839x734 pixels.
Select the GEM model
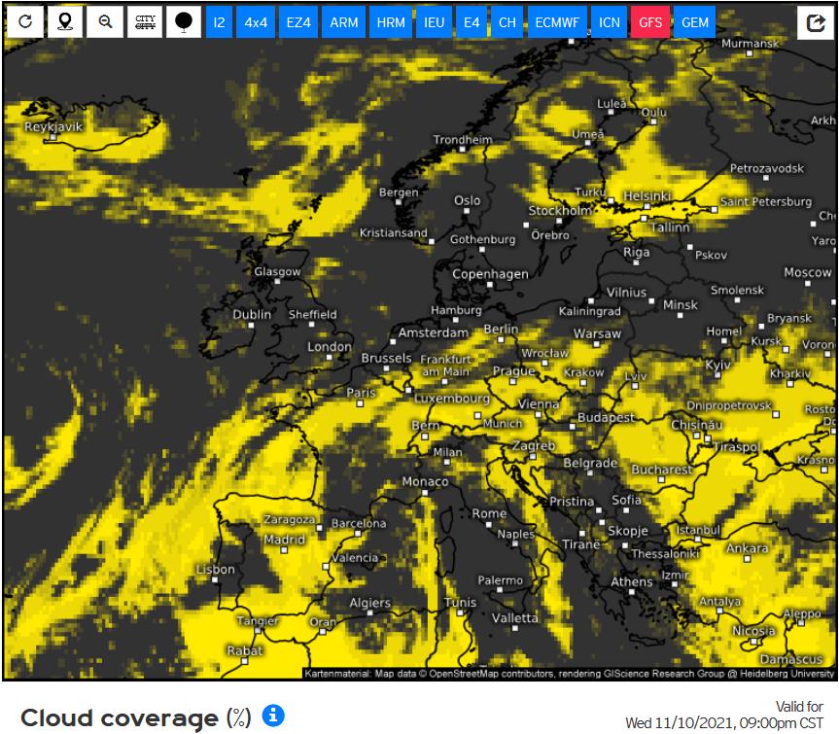694,22
